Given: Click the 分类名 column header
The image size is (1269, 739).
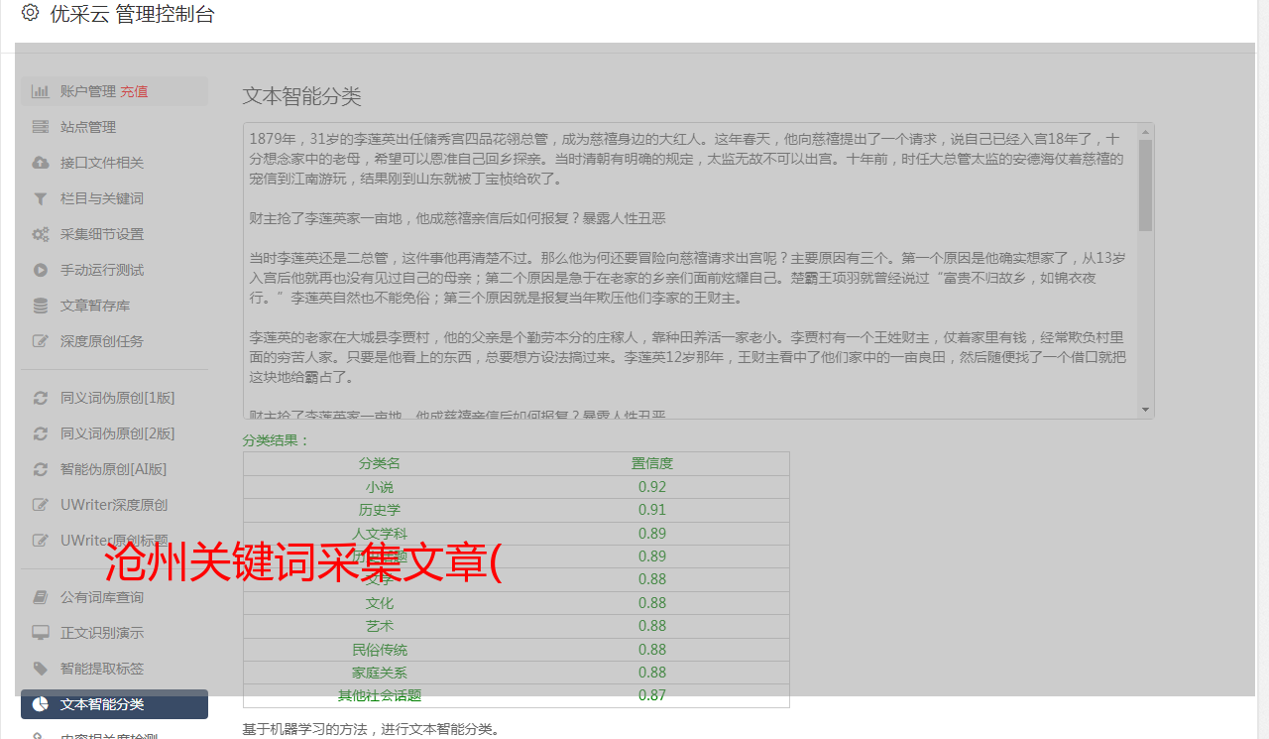Looking at the screenshot, I should pos(380,463).
